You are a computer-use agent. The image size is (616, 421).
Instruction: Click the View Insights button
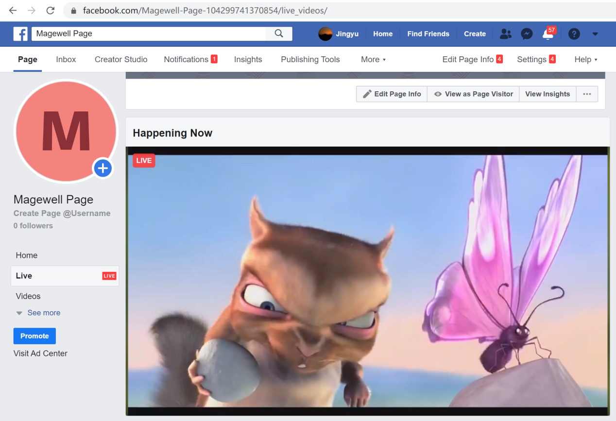point(548,94)
